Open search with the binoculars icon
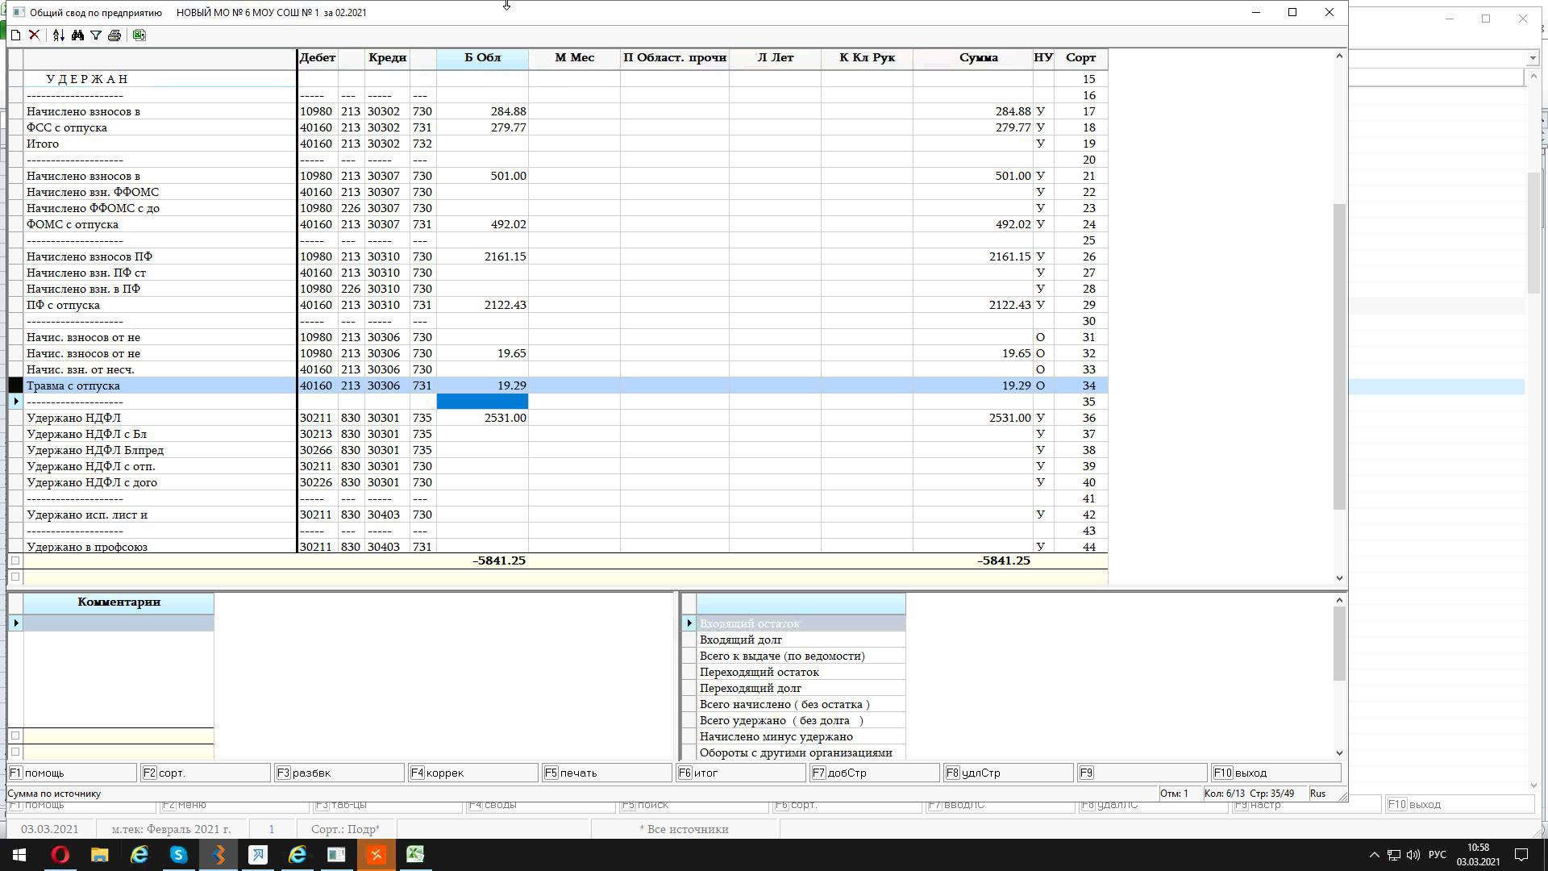 [x=77, y=35]
